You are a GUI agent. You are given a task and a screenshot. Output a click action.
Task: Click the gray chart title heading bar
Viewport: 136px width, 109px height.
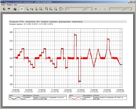click(68, 22)
